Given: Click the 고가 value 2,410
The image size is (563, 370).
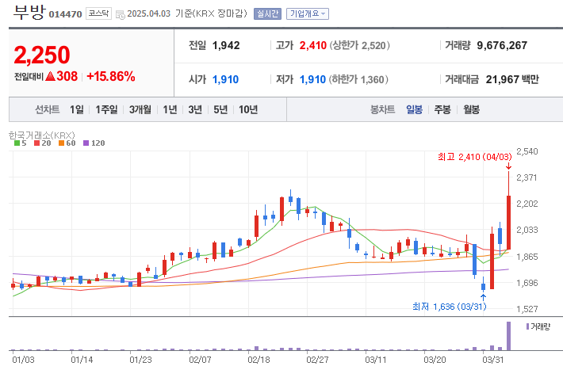Looking at the screenshot, I should 312,46.
